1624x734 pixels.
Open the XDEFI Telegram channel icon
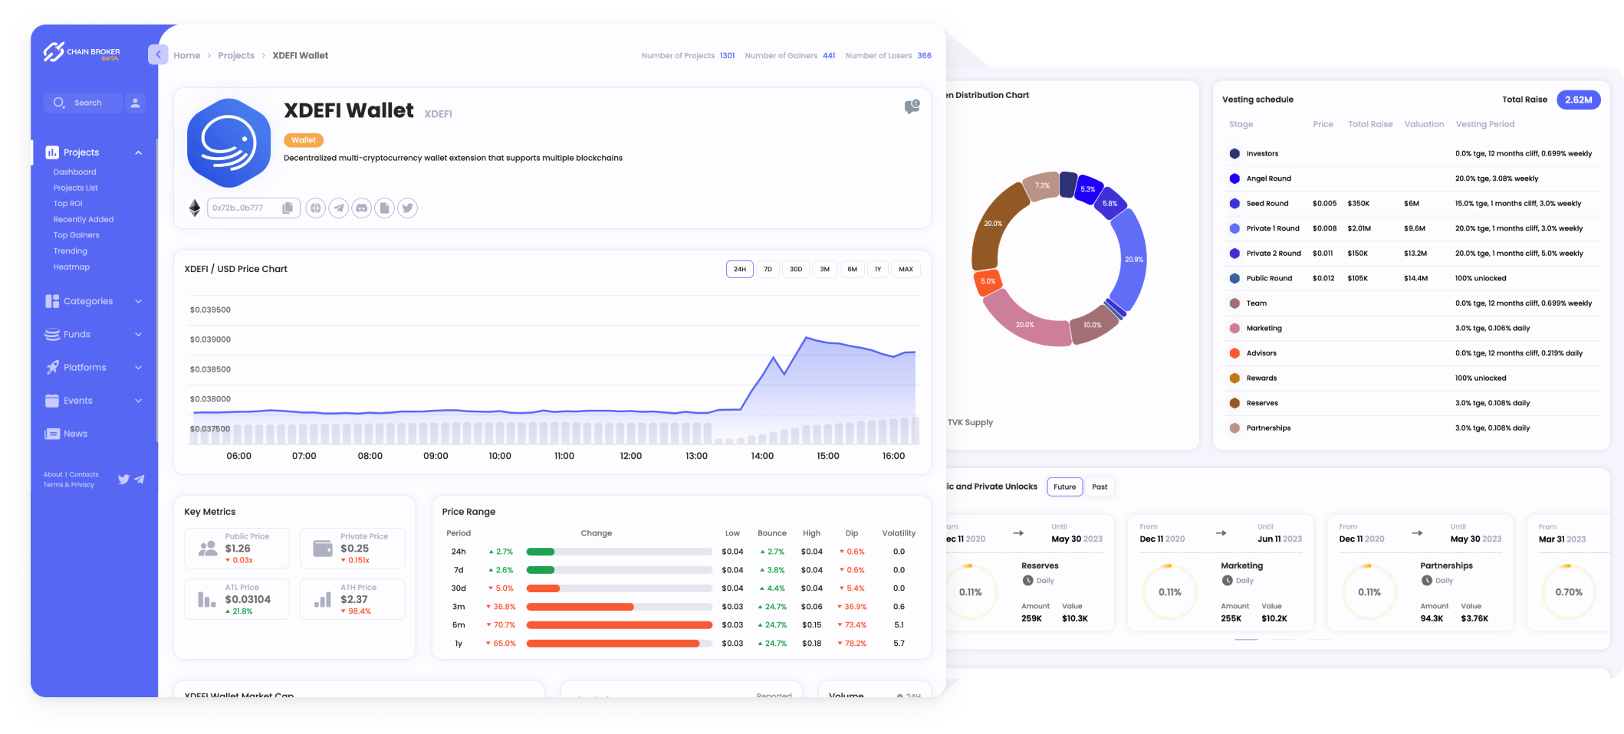pyautogui.click(x=338, y=208)
